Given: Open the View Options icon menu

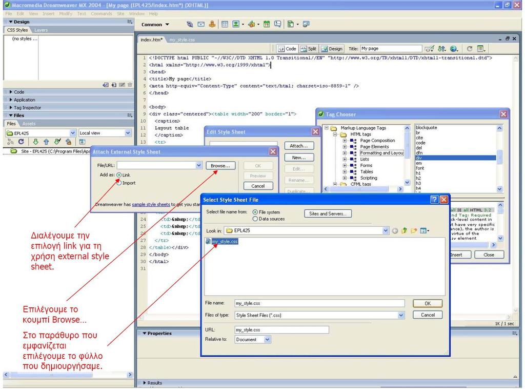Looking at the screenshot, I should point(481,49).
